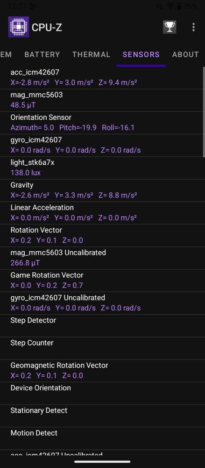Tap the CPU-Z app logo icon
Image resolution: width=205 pixels, height=468 pixels.
19,27
